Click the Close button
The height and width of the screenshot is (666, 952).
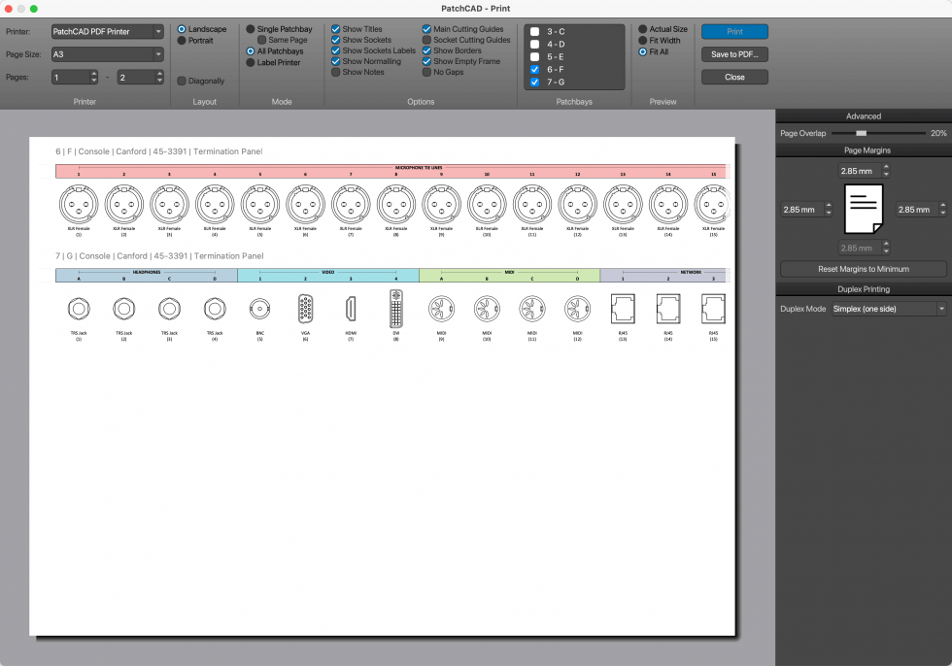[x=734, y=77]
